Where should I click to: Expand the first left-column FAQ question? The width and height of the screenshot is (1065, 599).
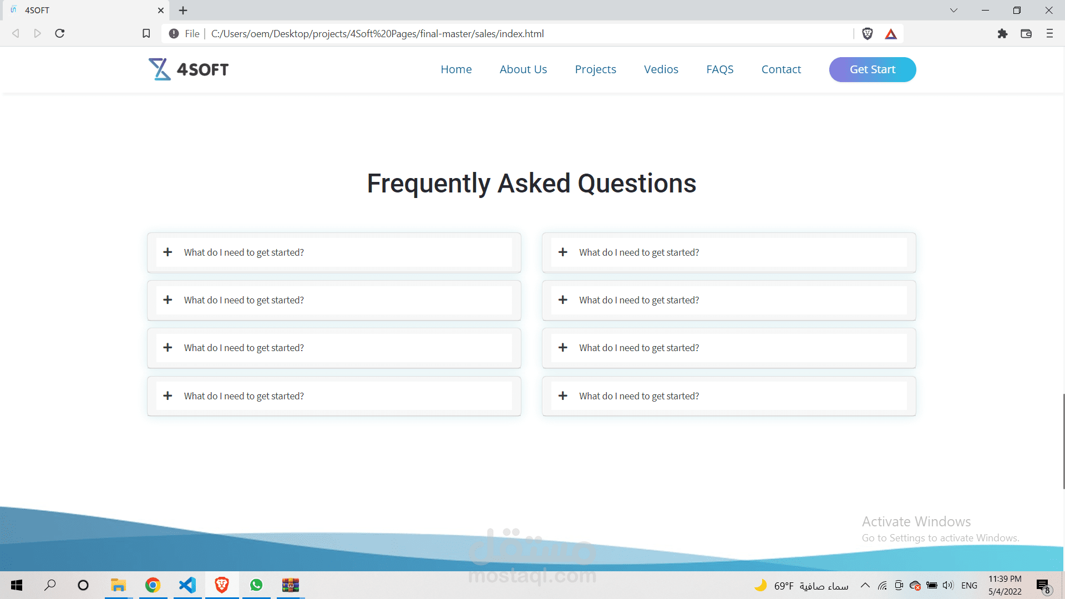click(x=244, y=252)
